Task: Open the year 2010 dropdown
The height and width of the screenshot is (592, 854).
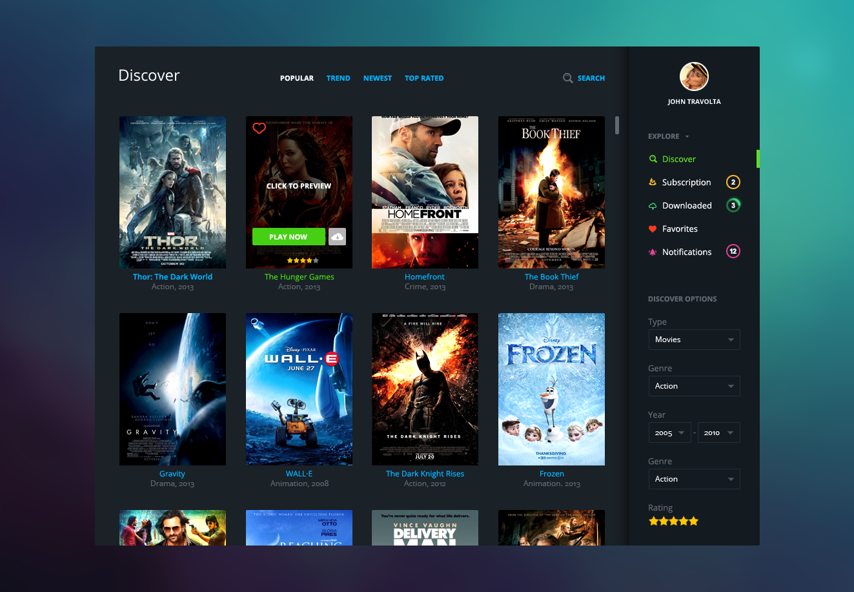Action: click(718, 433)
